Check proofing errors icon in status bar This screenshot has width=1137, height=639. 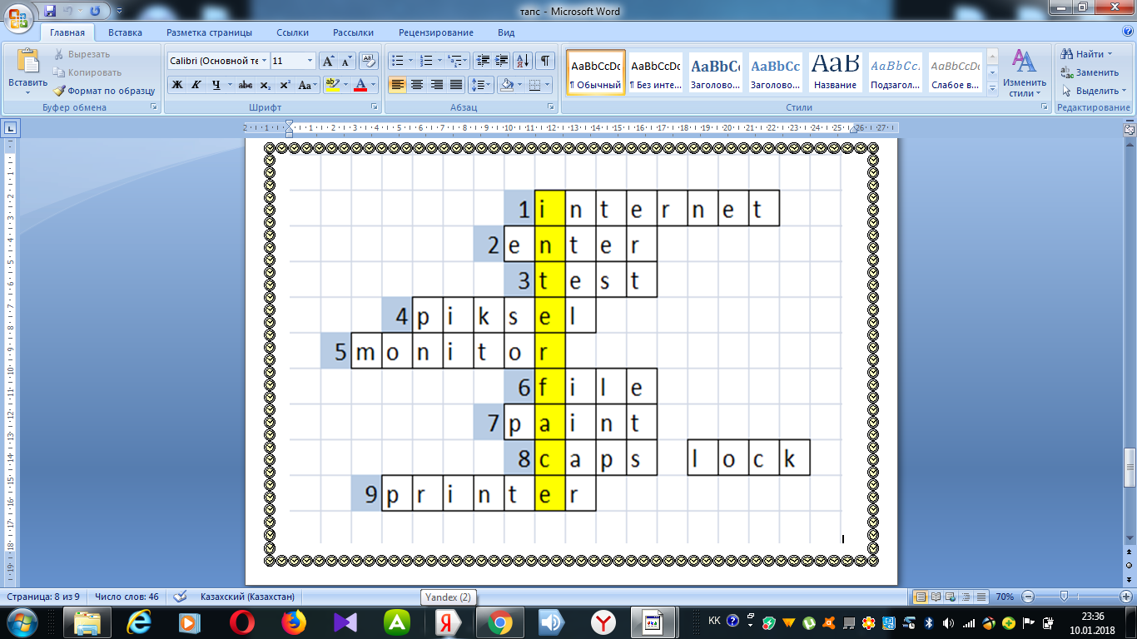(179, 597)
